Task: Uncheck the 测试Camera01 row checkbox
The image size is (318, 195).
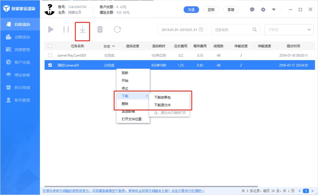Action: [x=50, y=65]
